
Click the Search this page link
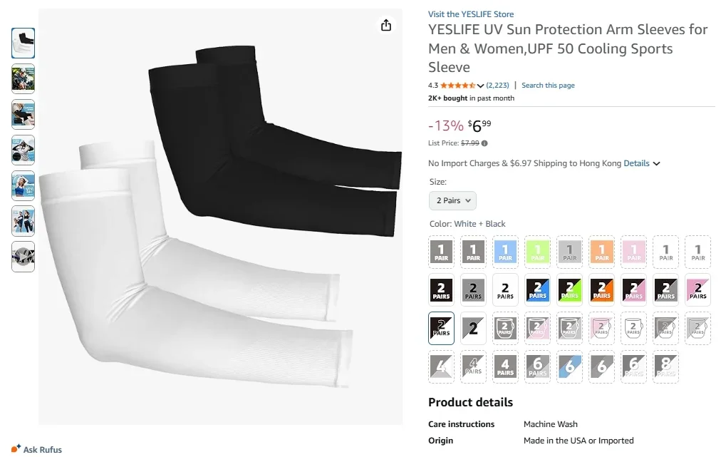[548, 85]
